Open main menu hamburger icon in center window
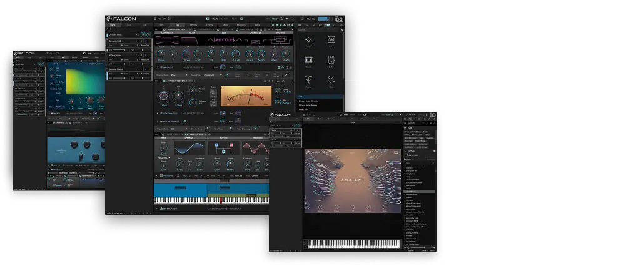 point(155,19)
